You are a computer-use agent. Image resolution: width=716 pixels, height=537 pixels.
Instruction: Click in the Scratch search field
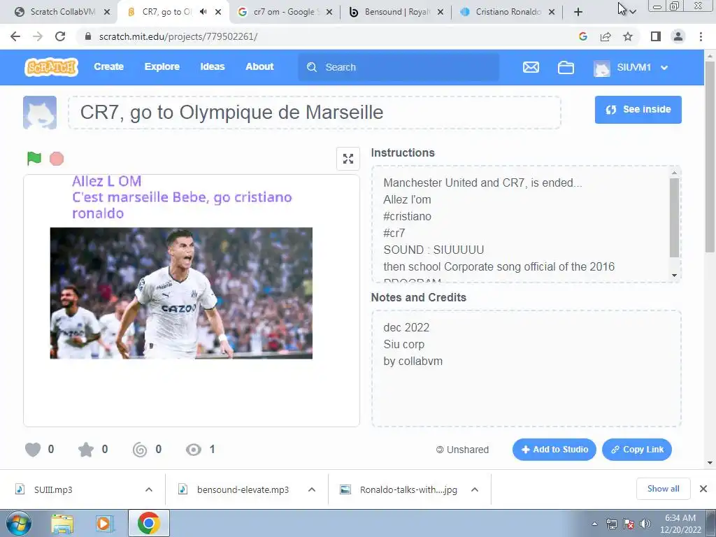pyautogui.click(x=399, y=67)
